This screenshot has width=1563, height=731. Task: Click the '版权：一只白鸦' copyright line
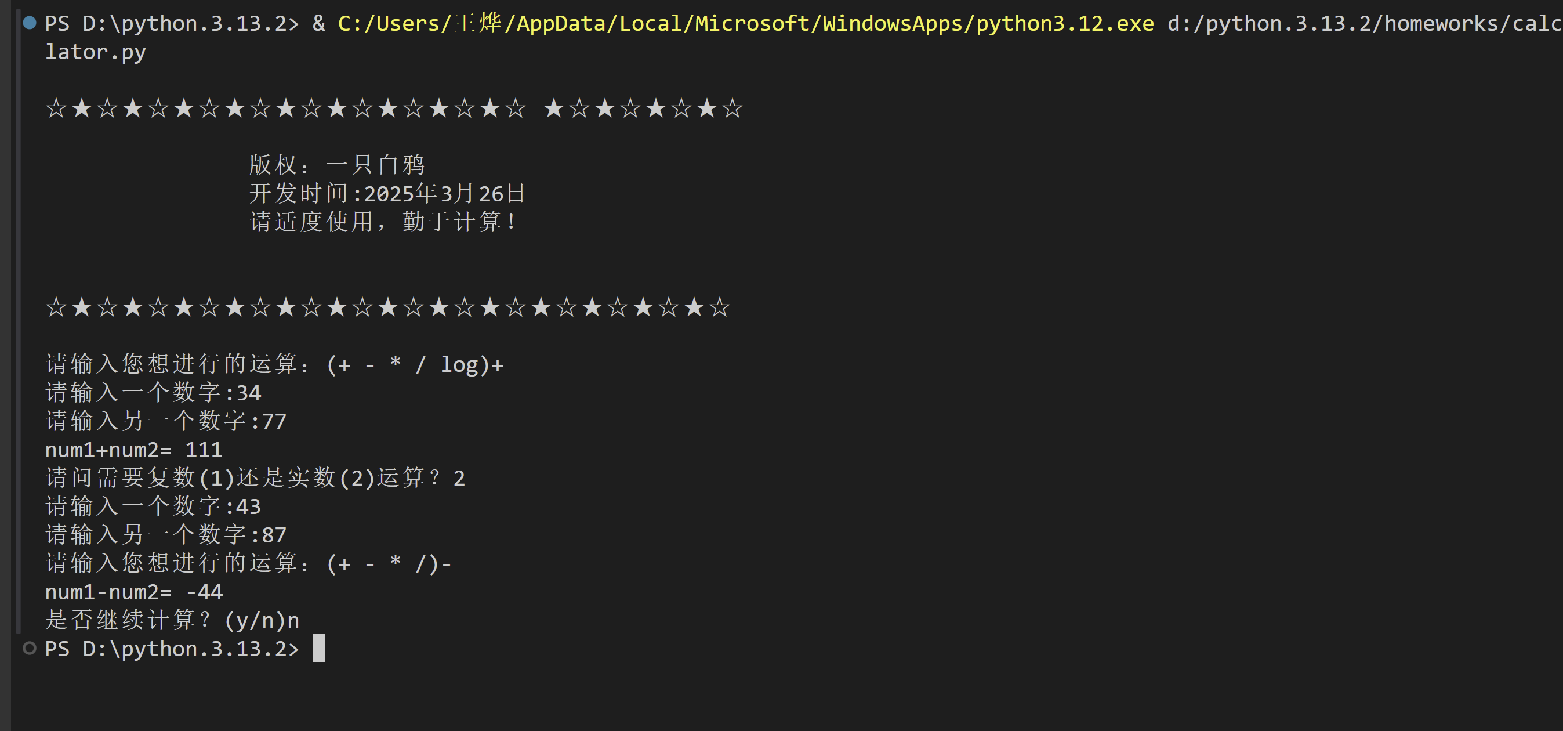337,165
